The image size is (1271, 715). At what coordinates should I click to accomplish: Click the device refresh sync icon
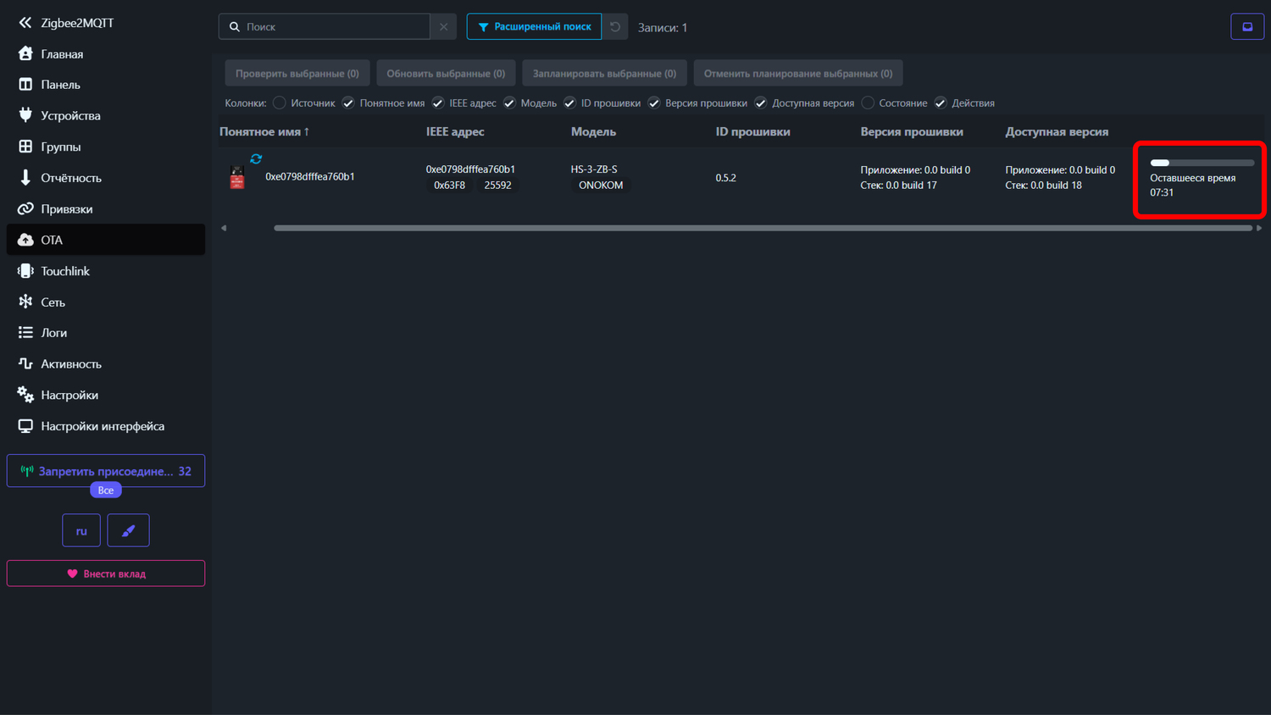coord(256,158)
